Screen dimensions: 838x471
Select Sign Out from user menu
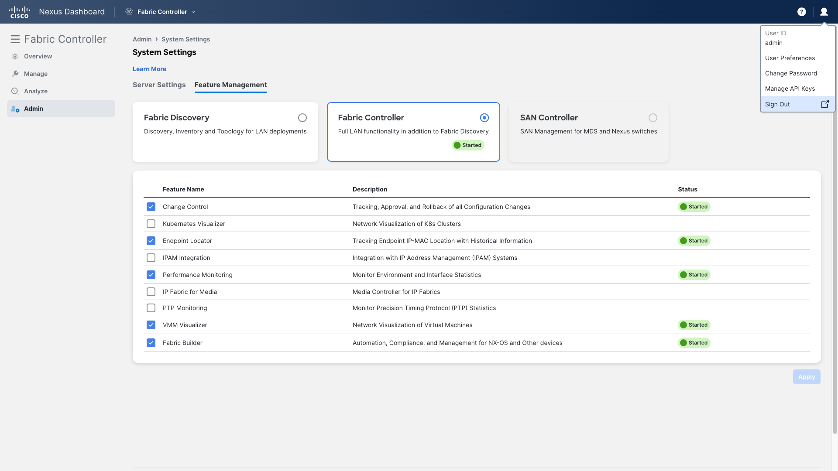pos(797,104)
